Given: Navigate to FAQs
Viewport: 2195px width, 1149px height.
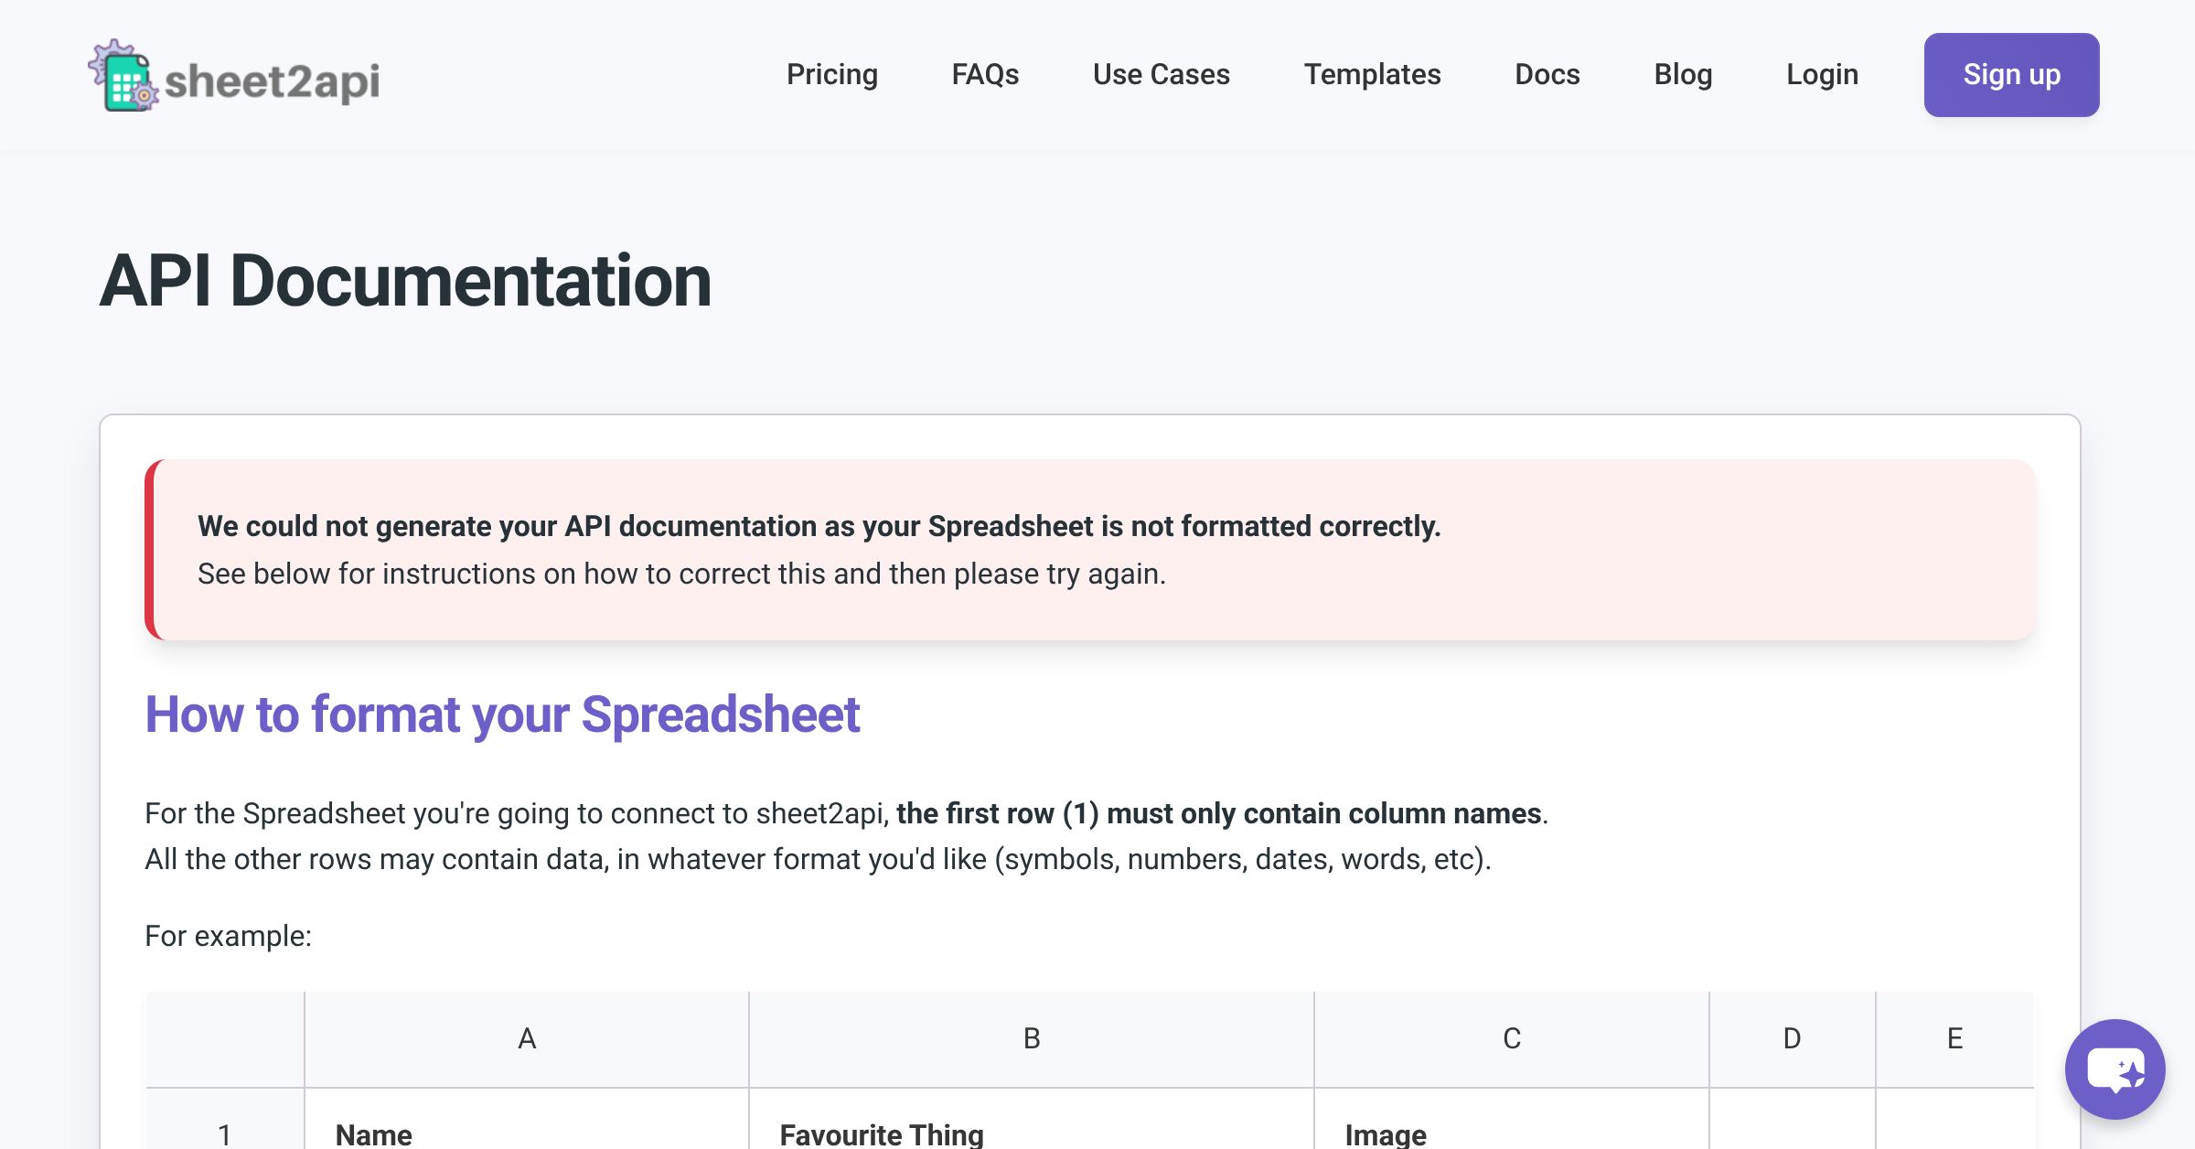Looking at the screenshot, I should coord(985,74).
